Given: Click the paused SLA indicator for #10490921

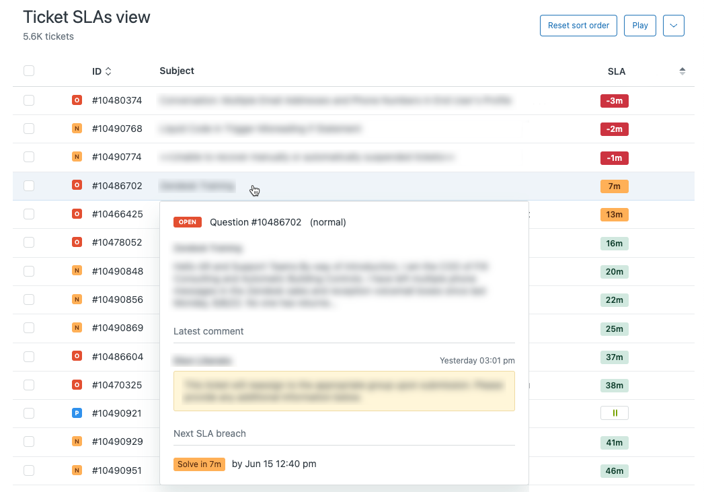Looking at the screenshot, I should pyautogui.click(x=614, y=413).
